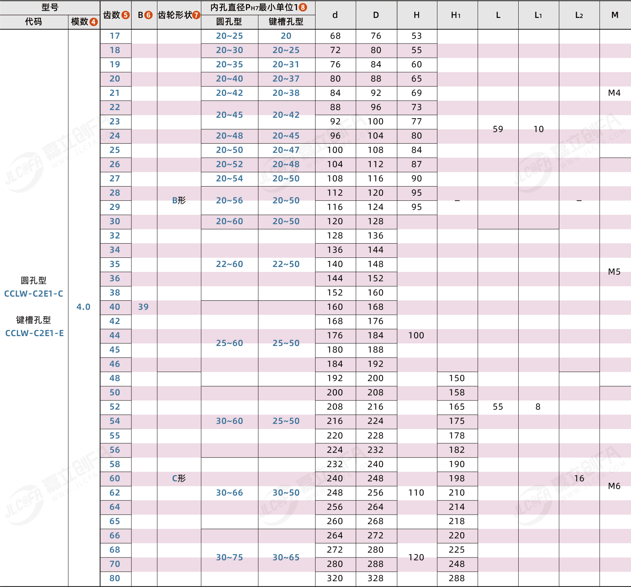The width and height of the screenshot is (631, 587).
Task: Click note marker 8 after 内孔直径 header
Action: pyautogui.click(x=303, y=7)
